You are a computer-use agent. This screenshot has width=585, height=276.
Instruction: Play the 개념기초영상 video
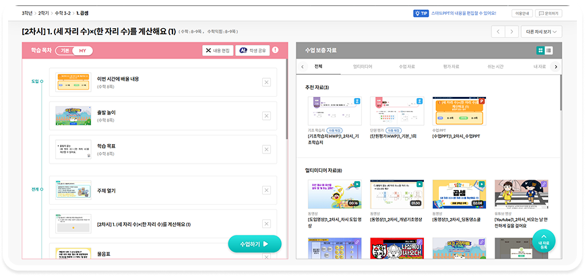420,184
